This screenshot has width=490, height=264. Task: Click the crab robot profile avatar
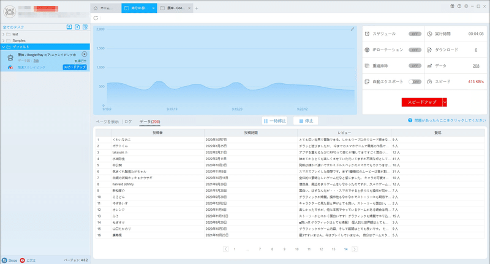pos(10,12)
